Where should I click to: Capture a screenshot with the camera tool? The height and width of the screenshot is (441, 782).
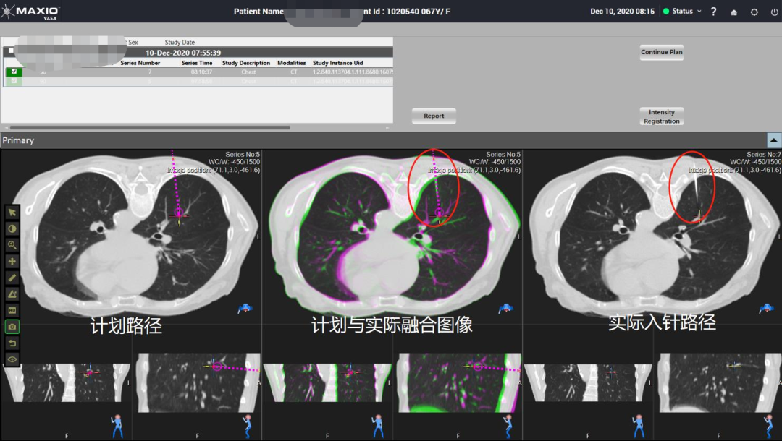point(12,327)
